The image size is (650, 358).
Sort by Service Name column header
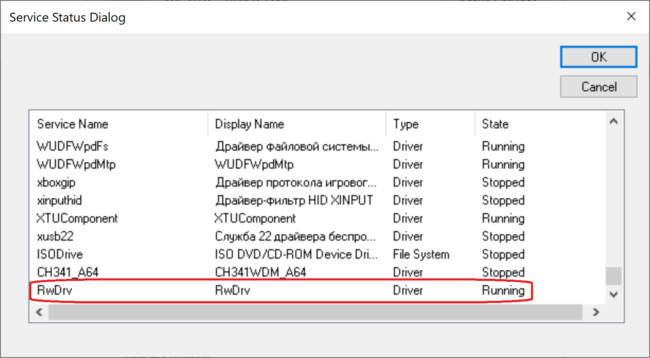click(73, 124)
